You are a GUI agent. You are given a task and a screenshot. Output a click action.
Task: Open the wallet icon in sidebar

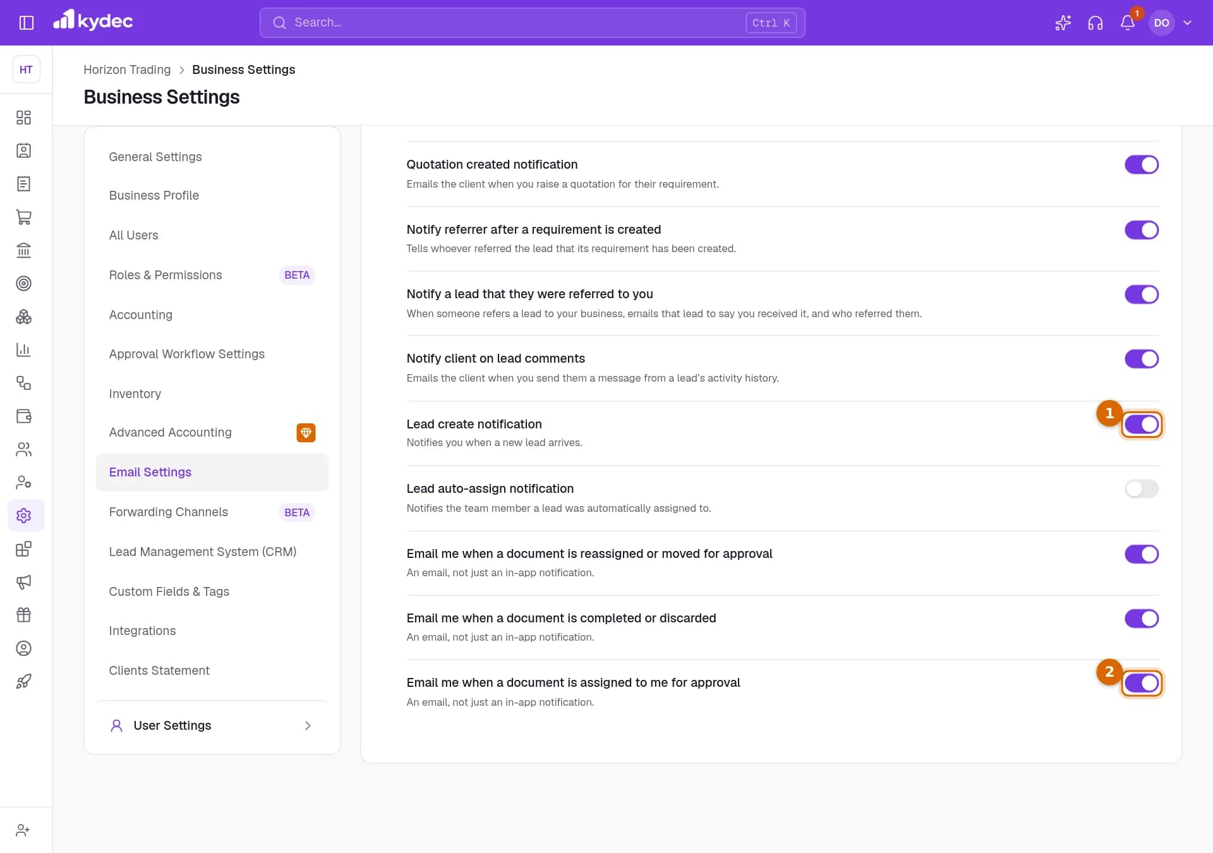pyautogui.click(x=23, y=416)
